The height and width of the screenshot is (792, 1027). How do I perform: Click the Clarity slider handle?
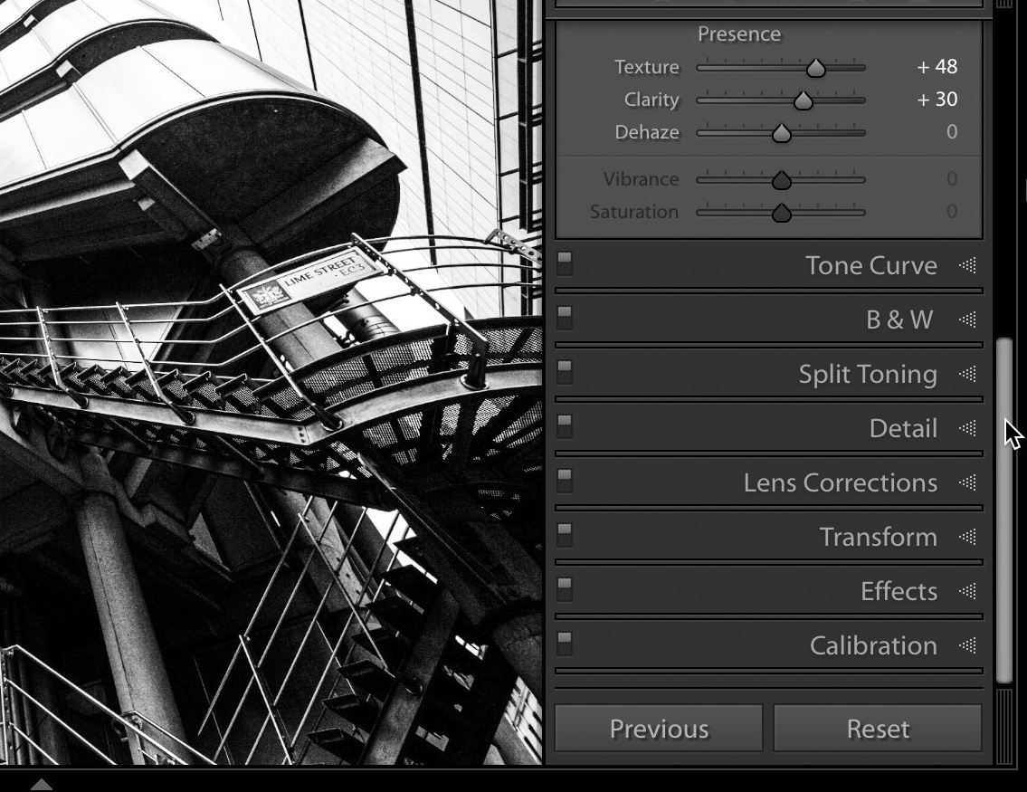click(x=803, y=100)
